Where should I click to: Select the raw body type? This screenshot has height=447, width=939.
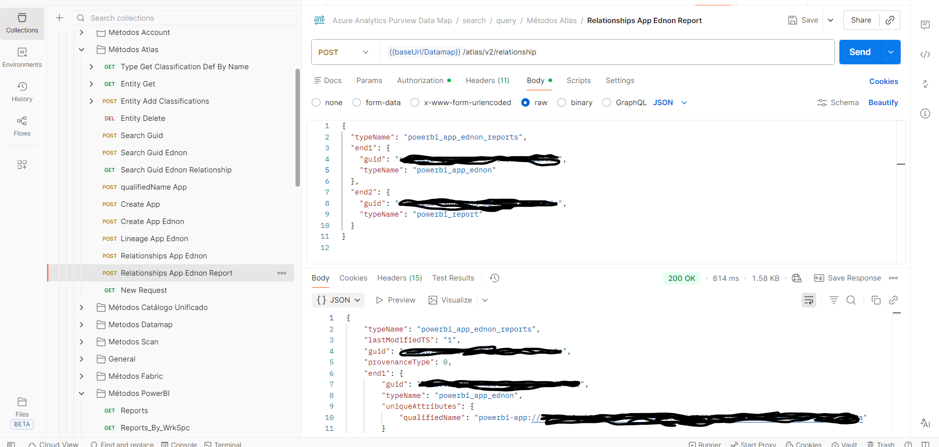(526, 103)
